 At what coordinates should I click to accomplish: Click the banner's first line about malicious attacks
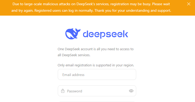point(91,4)
